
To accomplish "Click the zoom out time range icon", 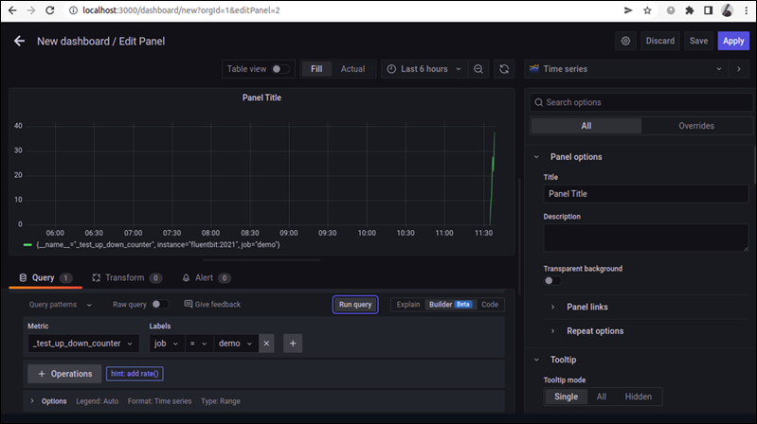I will click(x=478, y=69).
